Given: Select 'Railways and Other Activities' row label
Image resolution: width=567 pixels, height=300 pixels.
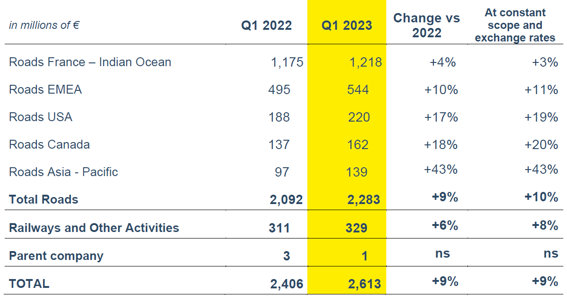Looking at the screenshot, I should pyautogui.click(x=94, y=228).
